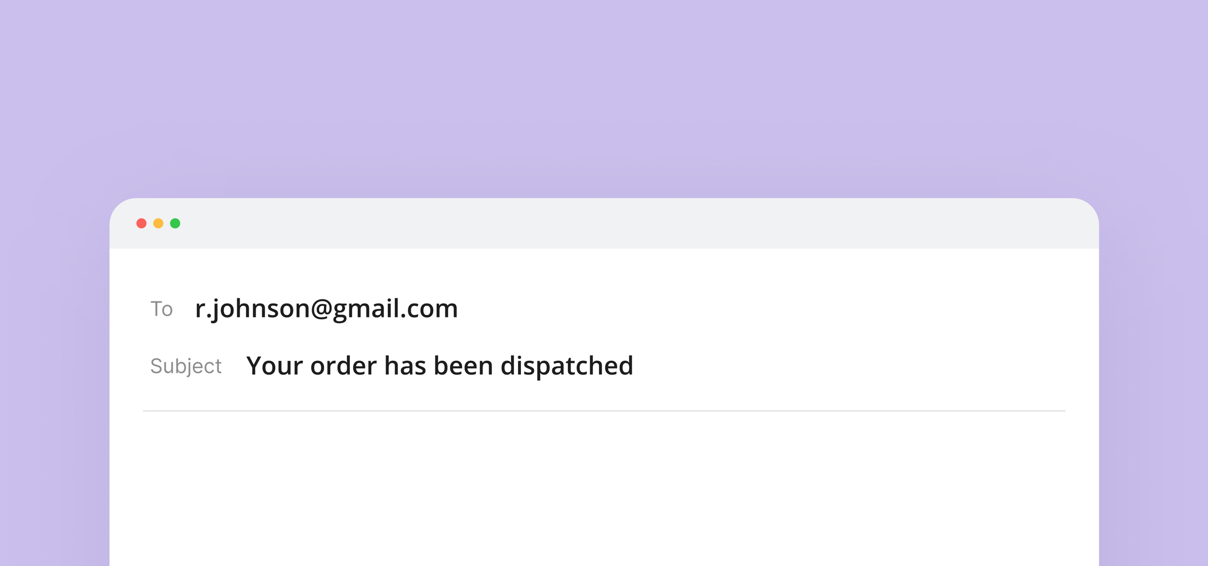Image resolution: width=1208 pixels, height=566 pixels.
Task: Select the r.johnson@gmail.com recipient field
Action: 326,308
